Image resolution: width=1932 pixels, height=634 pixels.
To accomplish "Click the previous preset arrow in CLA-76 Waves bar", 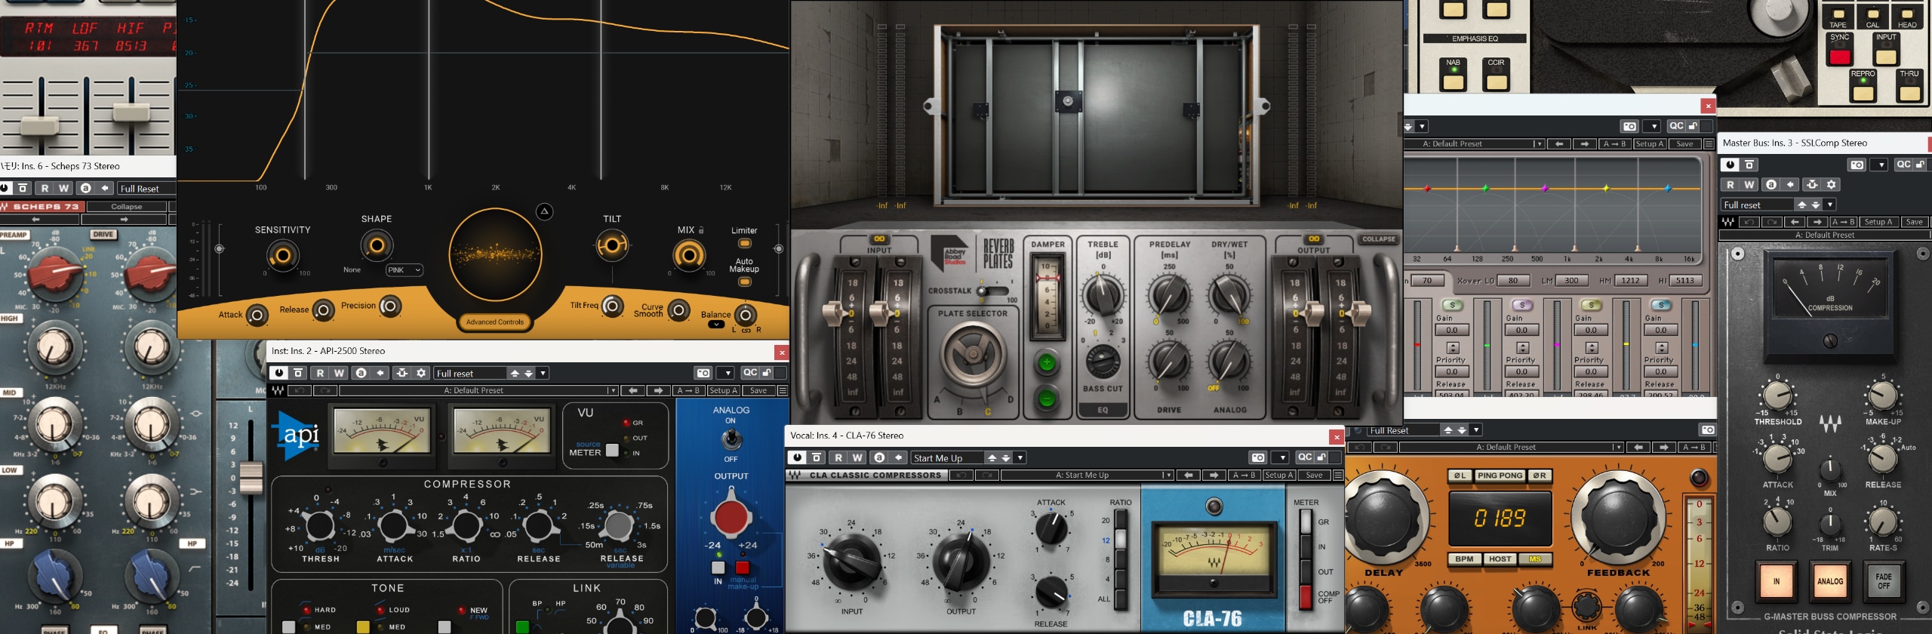I will click(x=1189, y=475).
